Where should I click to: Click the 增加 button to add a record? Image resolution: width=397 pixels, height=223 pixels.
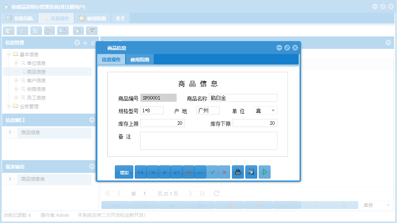(x=124, y=172)
